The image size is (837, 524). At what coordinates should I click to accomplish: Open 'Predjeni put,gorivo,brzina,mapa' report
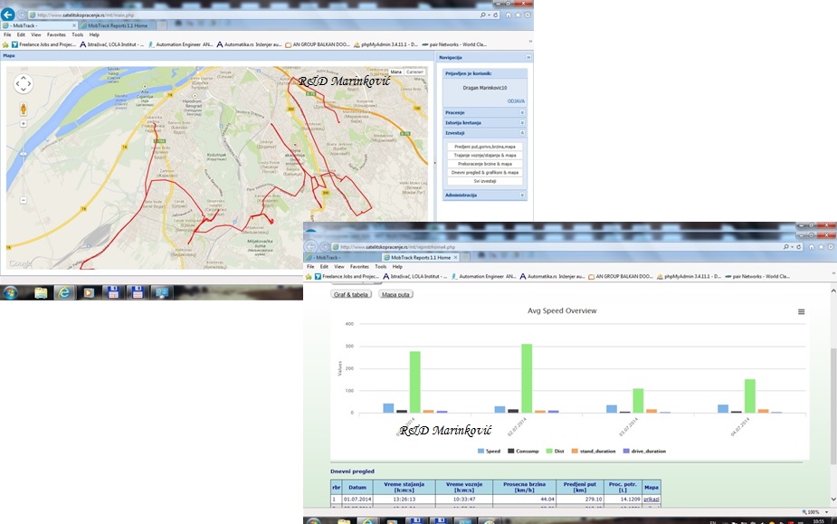coord(485,147)
